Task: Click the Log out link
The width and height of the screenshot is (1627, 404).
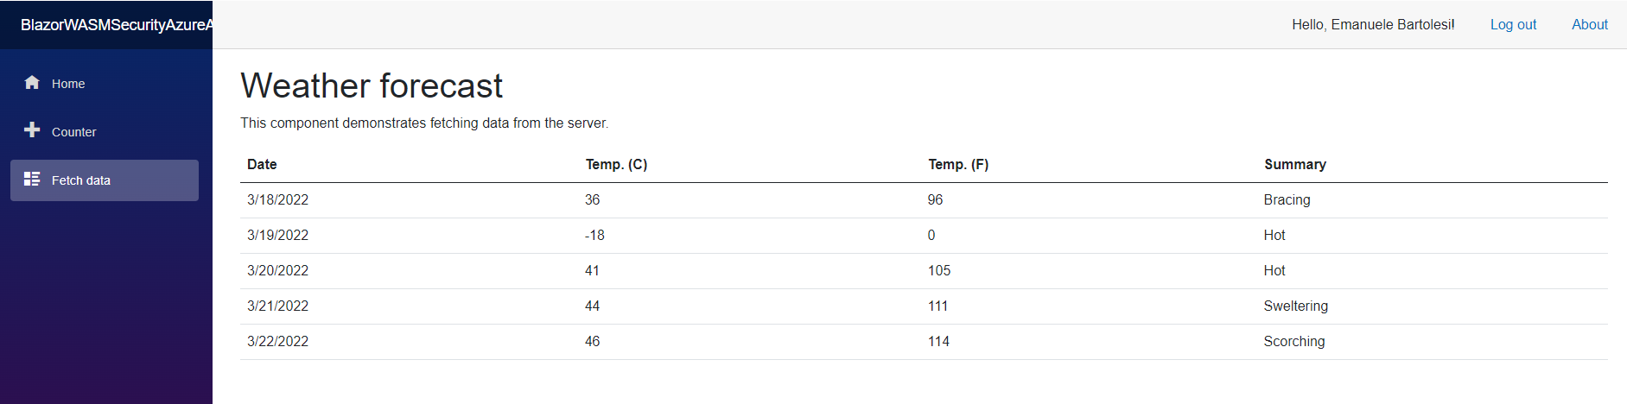Action: pyautogui.click(x=1513, y=25)
